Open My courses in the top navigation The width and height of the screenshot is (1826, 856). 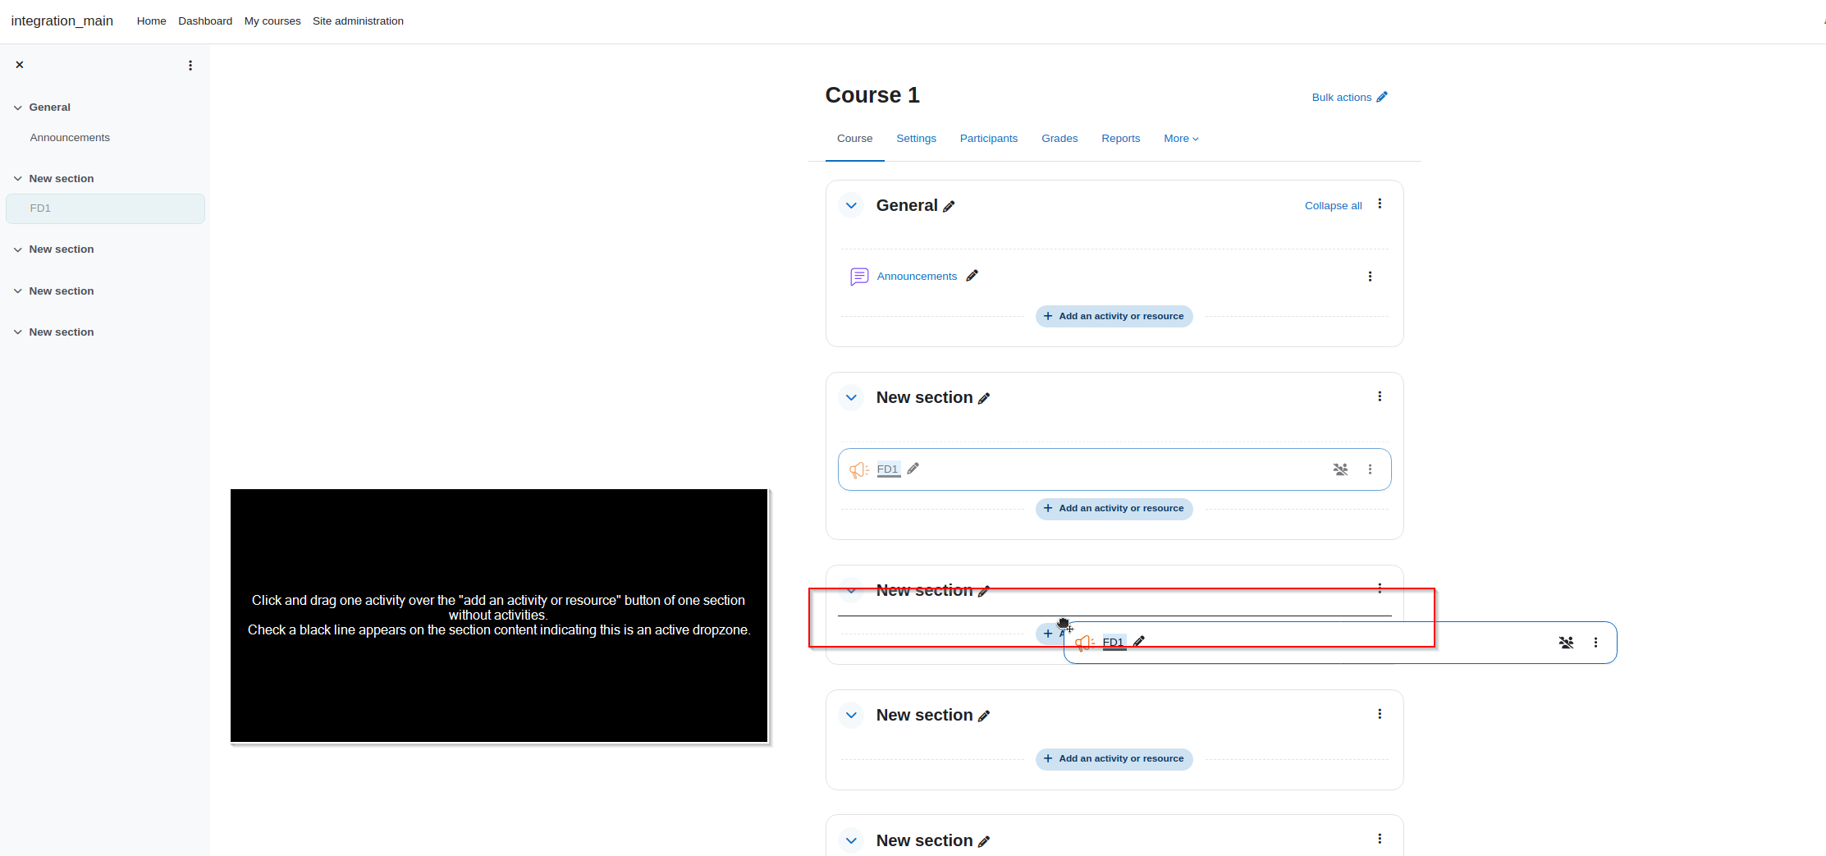pos(272,21)
